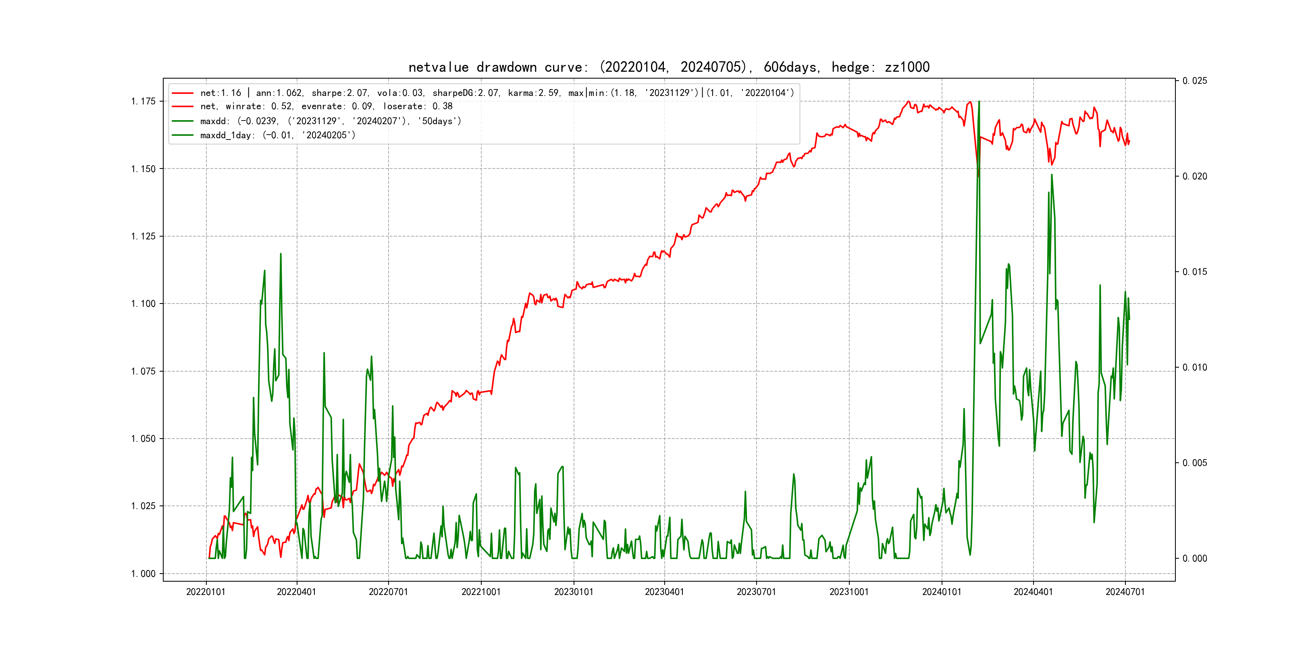Click the 1.100 left axis tick label
Screen dimensions: 1306x653
(143, 304)
